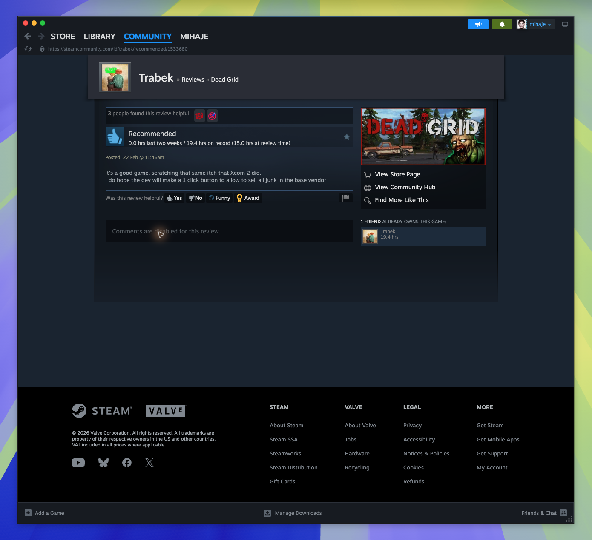592x540 pixels.
Task: Open the notifications bell
Action: [x=502, y=24]
